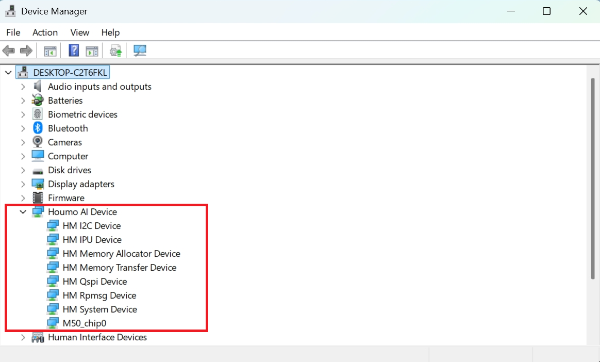Viewport: 600px width, 362px height.
Task: Expand Audio inputs and outputs
Action: coord(23,87)
